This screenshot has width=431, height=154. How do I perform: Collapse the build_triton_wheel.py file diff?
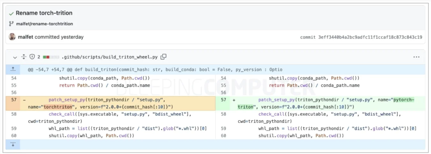15,57
